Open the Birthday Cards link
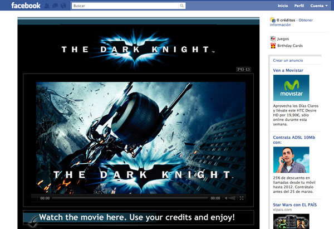The height and width of the screenshot is (229, 334). (290, 46)
